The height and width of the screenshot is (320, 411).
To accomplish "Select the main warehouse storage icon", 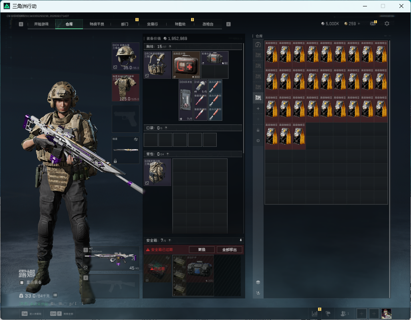I will click(x=258, y=45).
